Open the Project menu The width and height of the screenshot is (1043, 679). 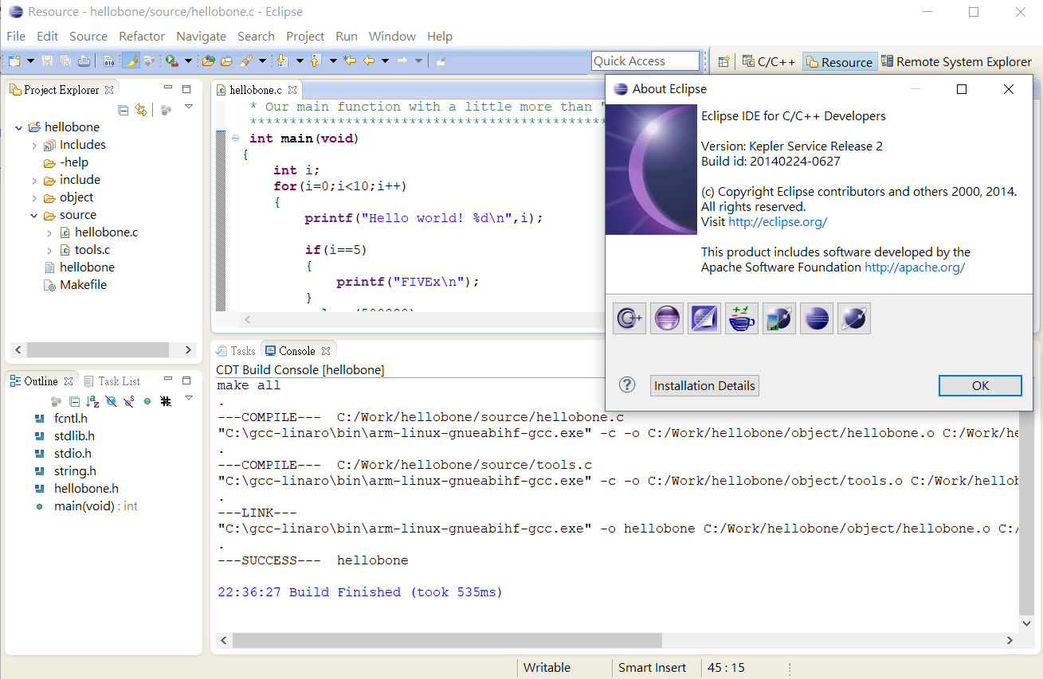coord(305,36)
